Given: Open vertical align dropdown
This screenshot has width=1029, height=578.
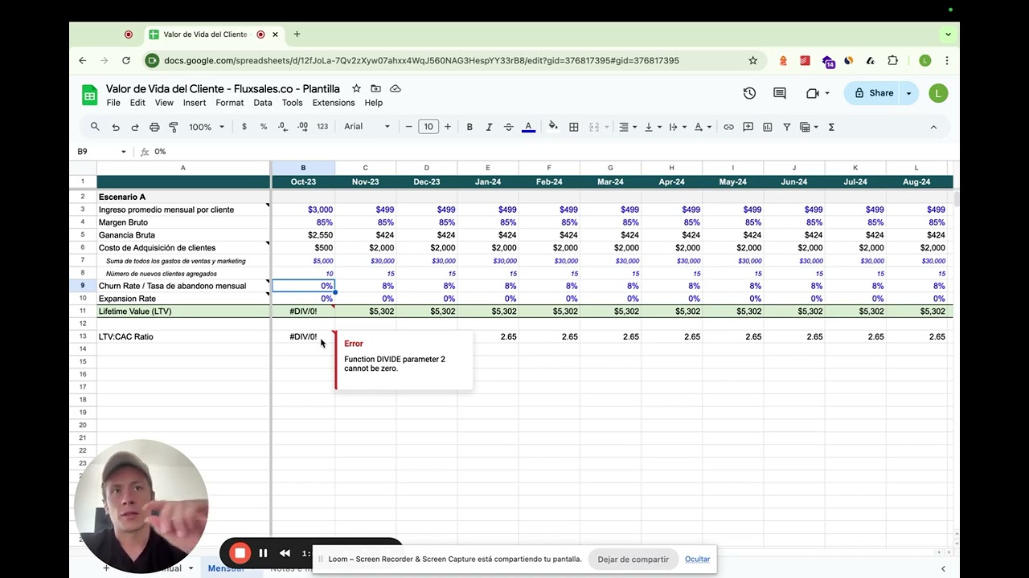Looking at the screenshot, I should pyautogui.click(x=652, y=127).
